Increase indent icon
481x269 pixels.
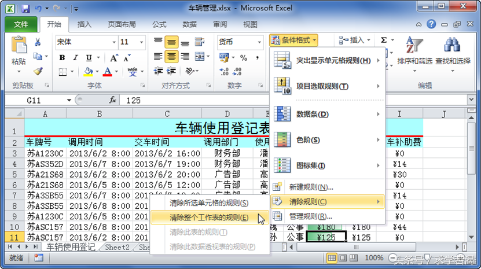point(171,72)
